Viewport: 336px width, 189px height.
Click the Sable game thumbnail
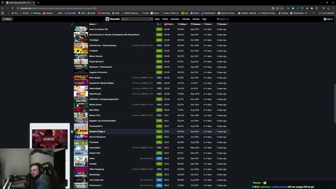tap(81, 158)
